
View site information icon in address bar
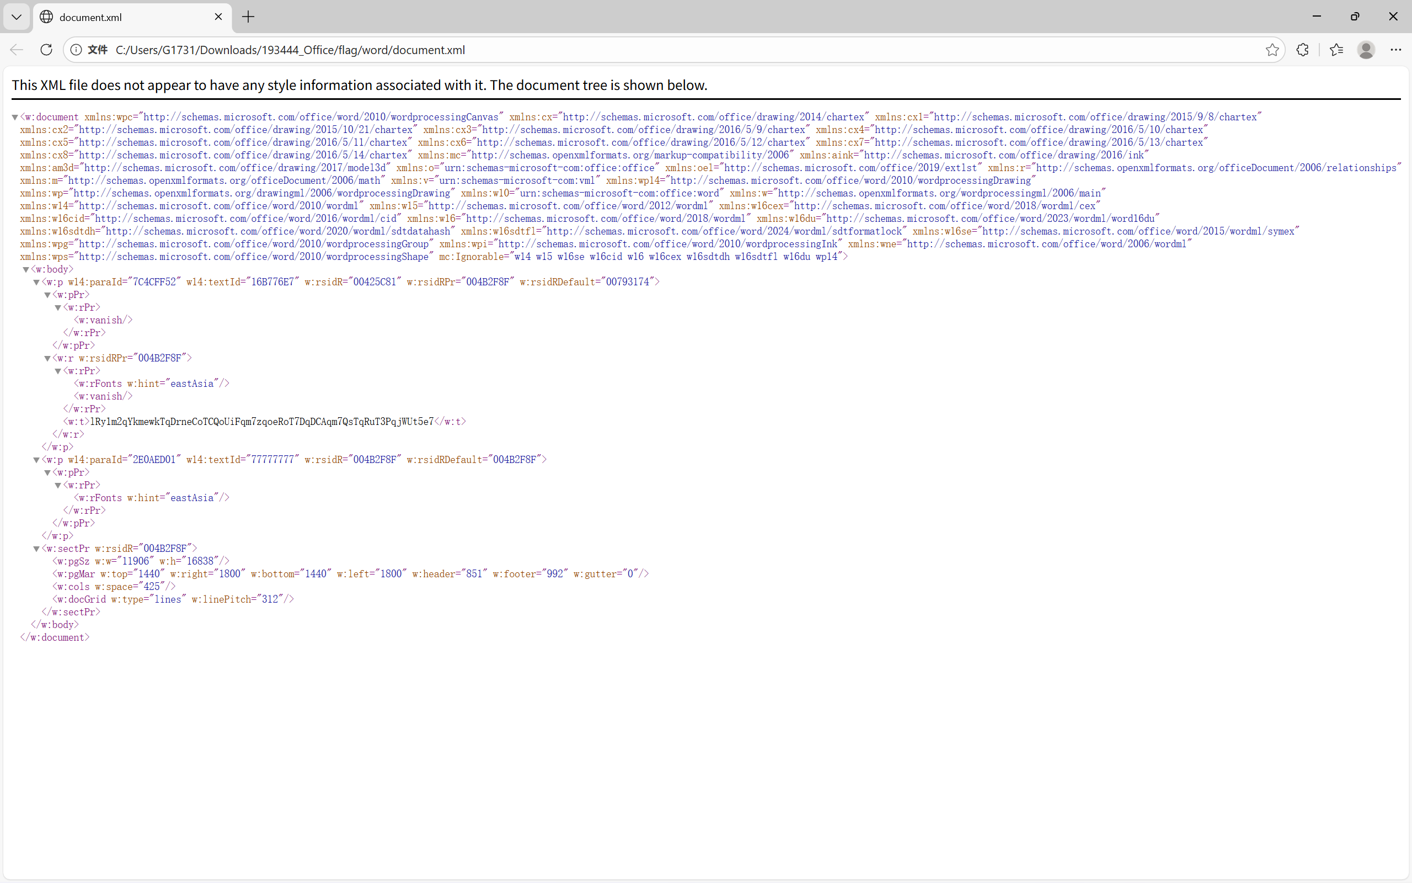(x=76, y=50)
